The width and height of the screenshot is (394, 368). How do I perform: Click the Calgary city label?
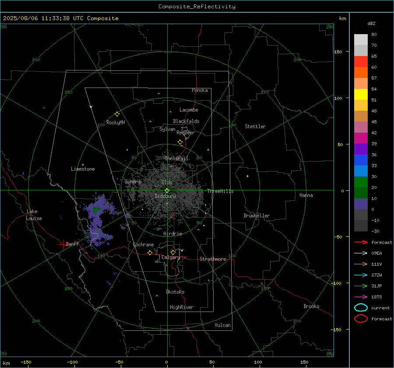tap(171, 257)
